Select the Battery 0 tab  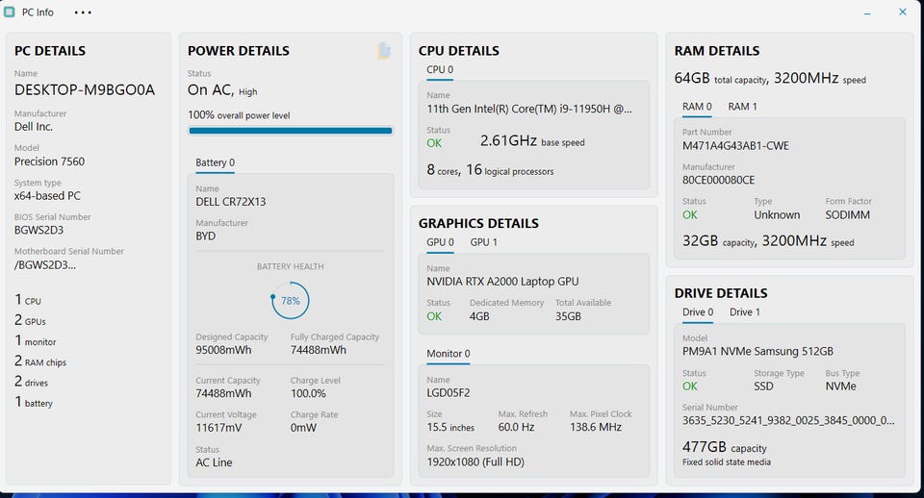point(215,162)
